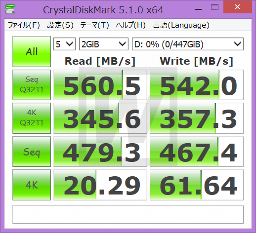Click the Seq Q32T1 write result 542.0

(x=197, y=85)
